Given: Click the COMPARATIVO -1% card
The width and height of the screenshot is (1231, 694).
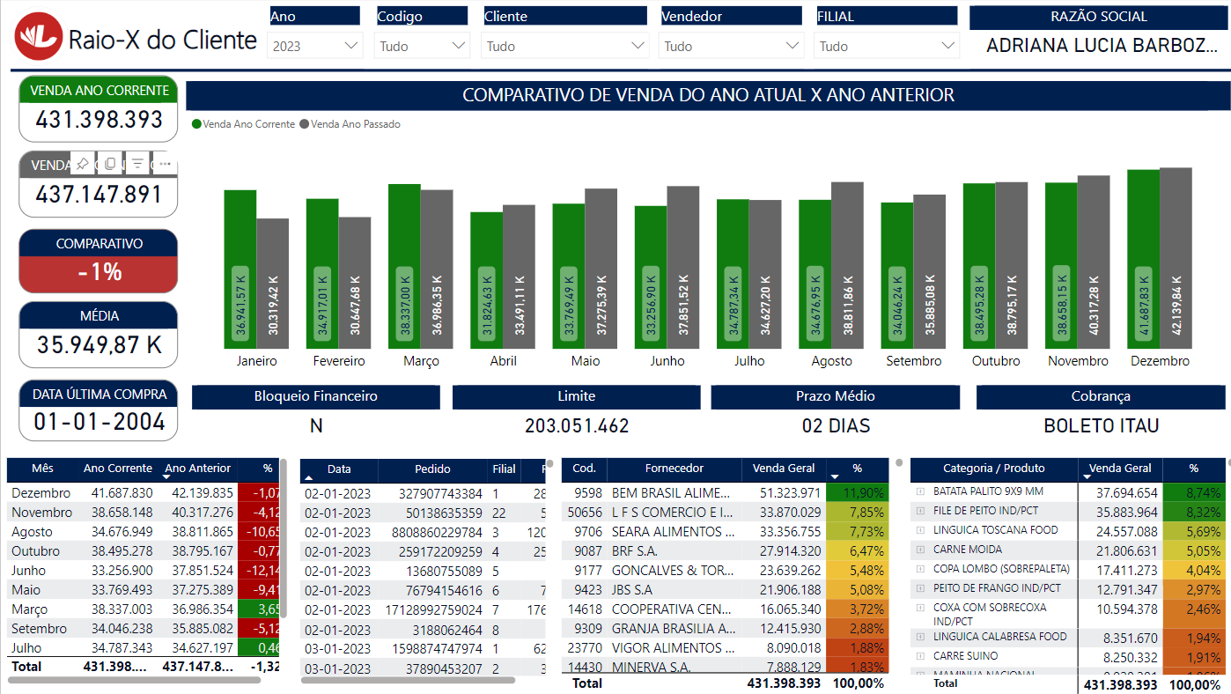Looking at the screenshot, I should (99, 262).
